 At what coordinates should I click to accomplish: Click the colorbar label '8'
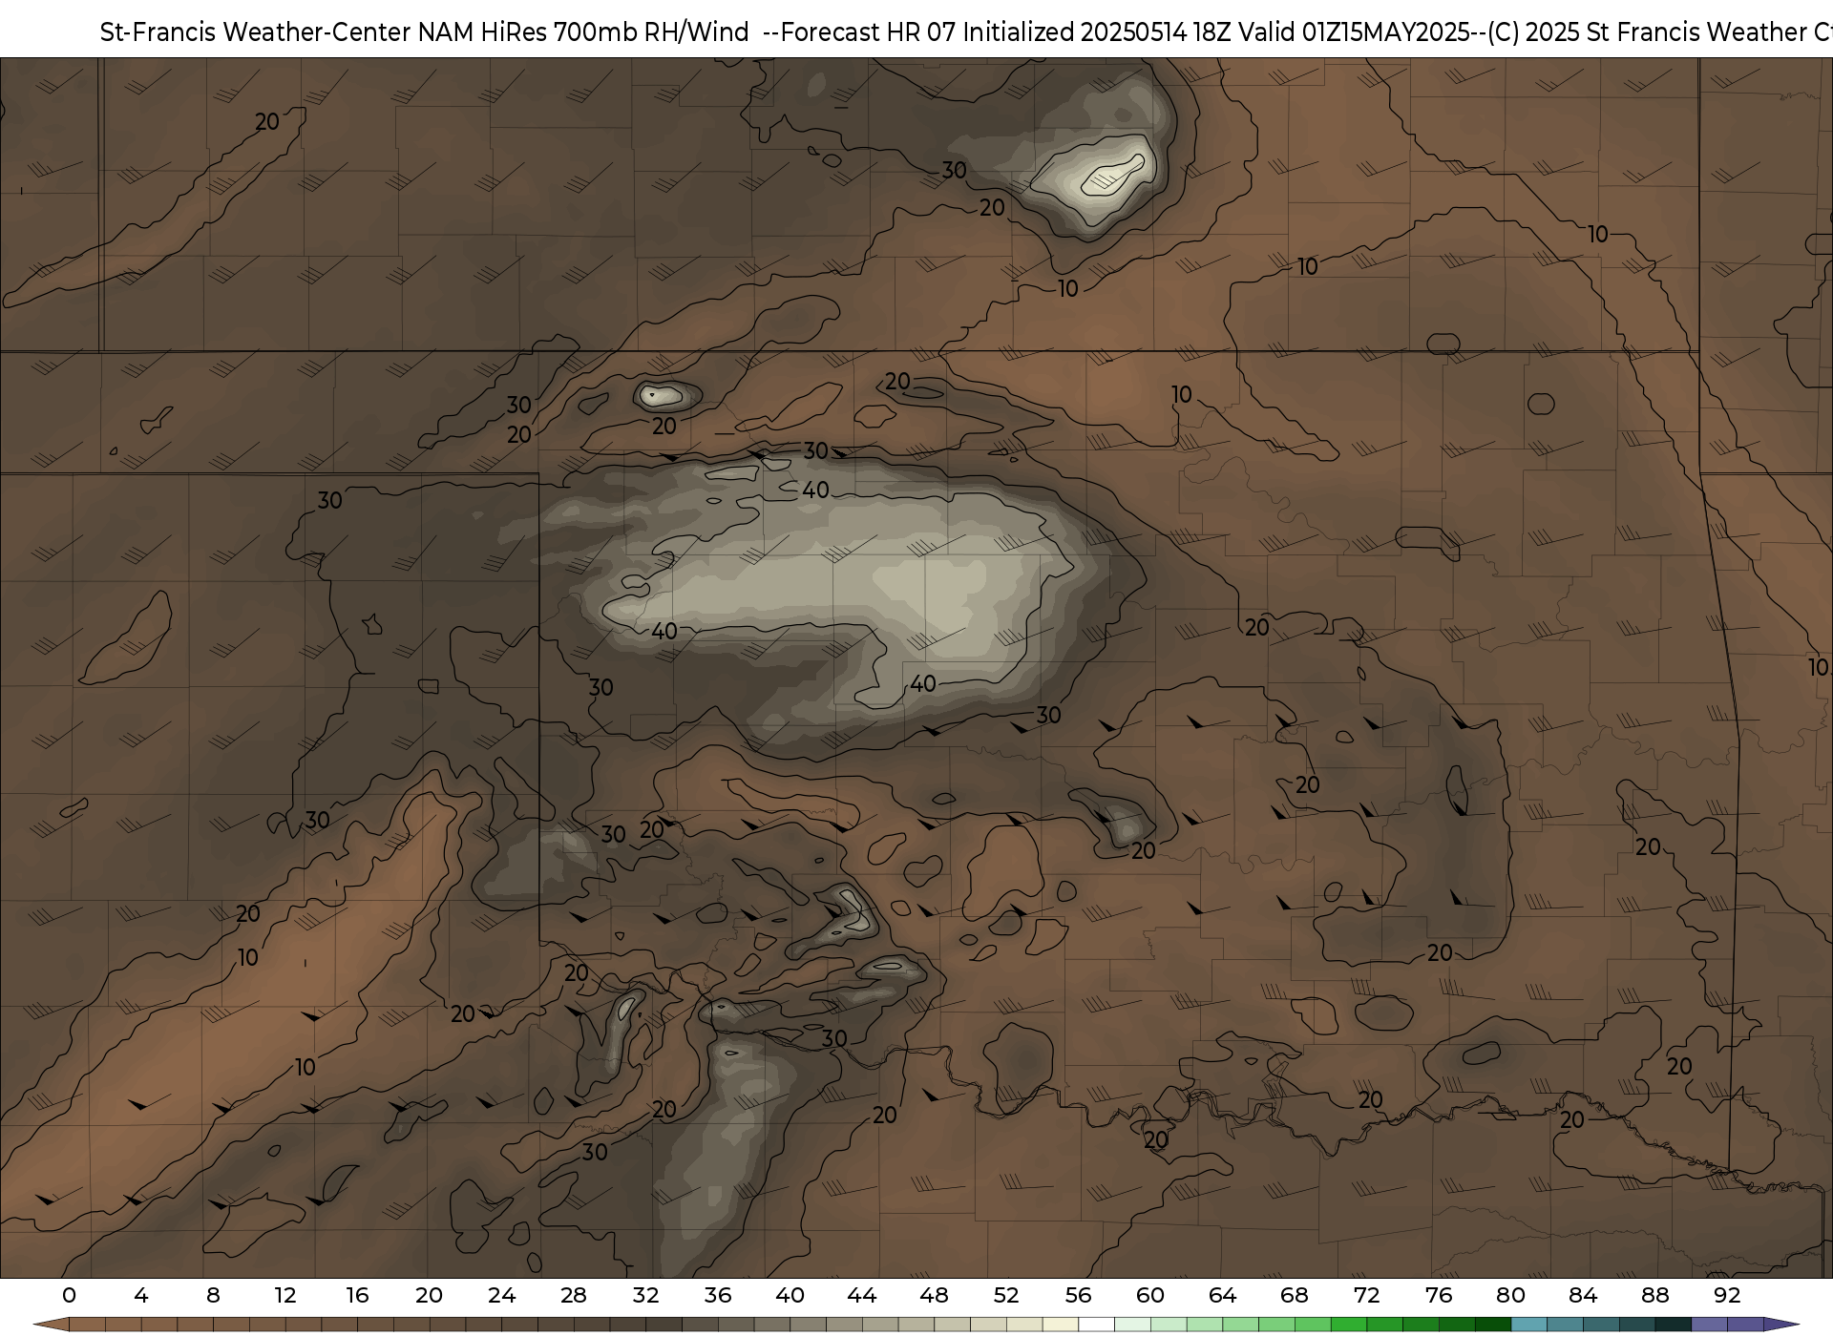[x=213, y=1295]
